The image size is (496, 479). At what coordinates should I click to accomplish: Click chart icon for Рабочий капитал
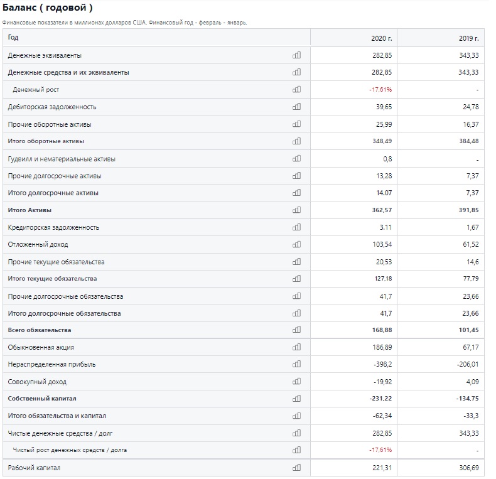click(296, 467)
